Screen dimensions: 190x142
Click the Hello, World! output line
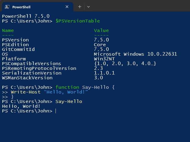point(21,106)
